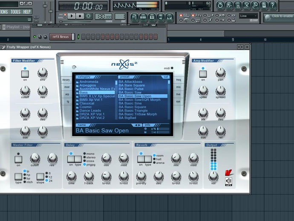Click the Save new version icon
Viewport: 294px width, 221px height.
229,6
